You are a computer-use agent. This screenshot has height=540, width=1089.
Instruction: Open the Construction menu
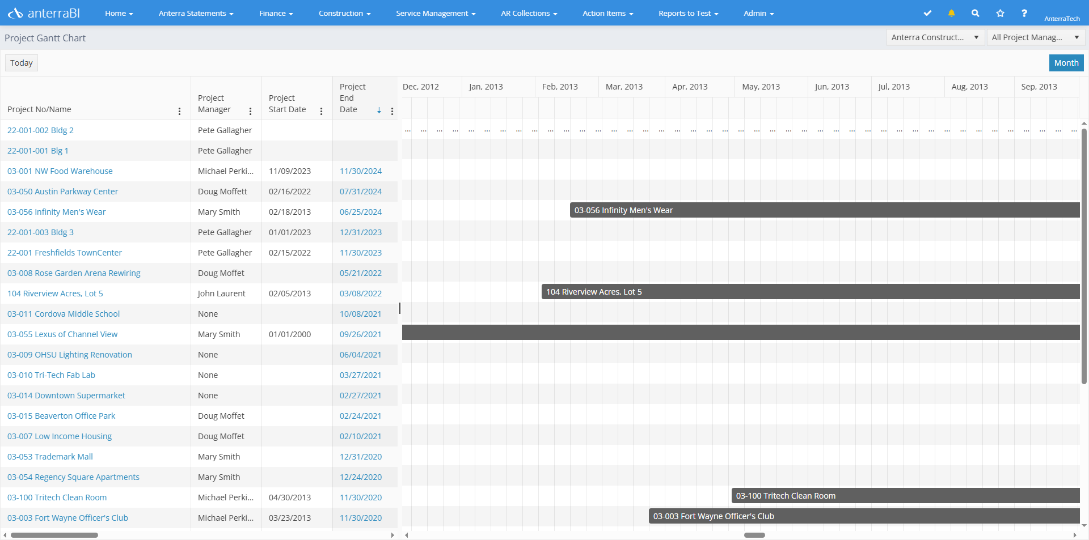point(345,13)
